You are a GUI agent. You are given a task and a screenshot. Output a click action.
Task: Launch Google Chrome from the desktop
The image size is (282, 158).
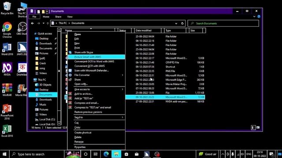click(7, 30)
